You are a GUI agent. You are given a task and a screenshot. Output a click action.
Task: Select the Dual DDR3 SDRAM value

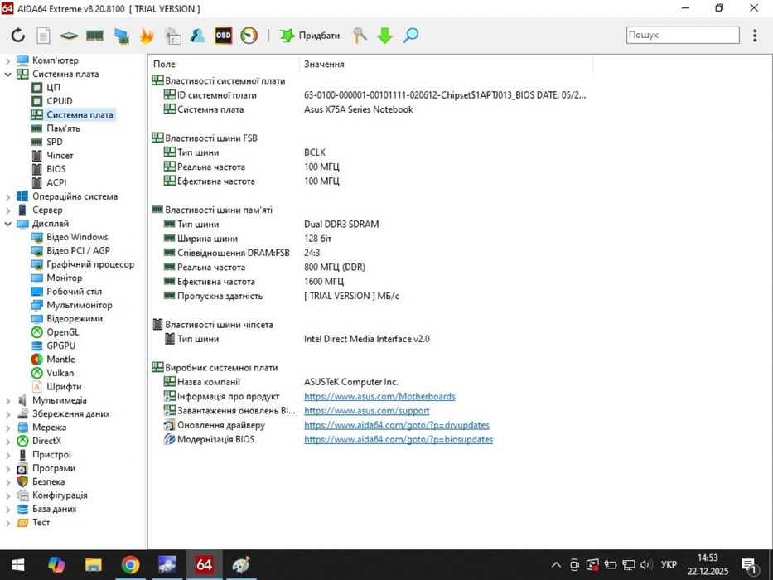tap(341, 225)
